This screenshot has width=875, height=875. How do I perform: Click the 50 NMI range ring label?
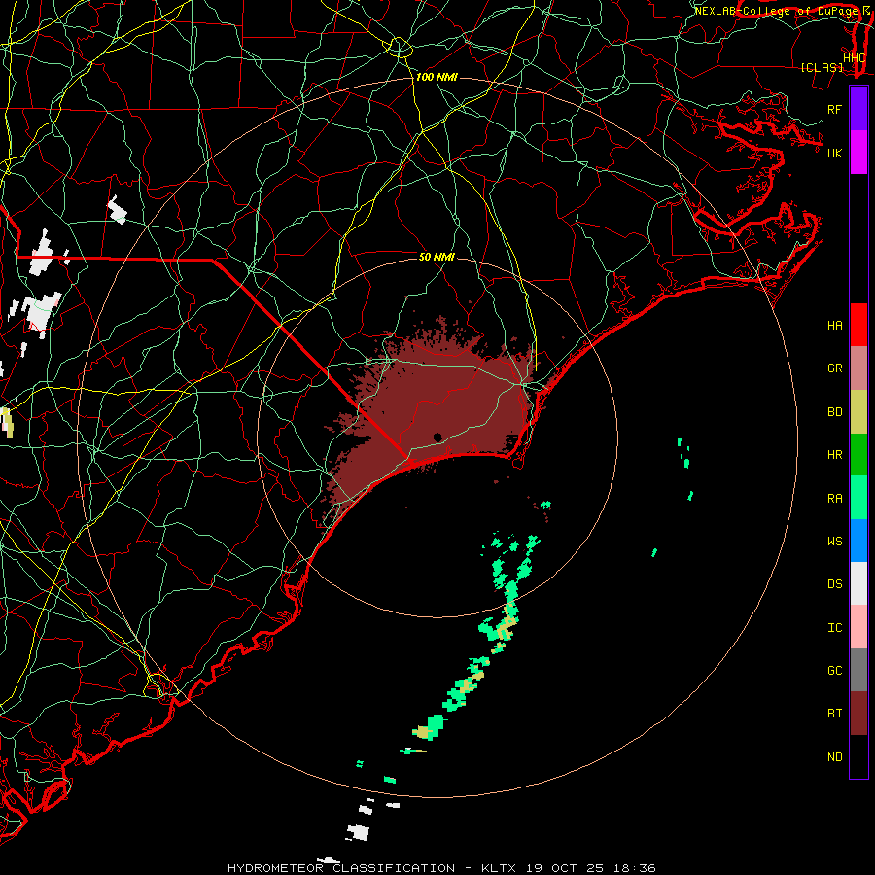pos(437,257)
